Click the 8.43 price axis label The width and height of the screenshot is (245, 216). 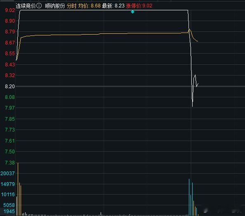[10, 64]
